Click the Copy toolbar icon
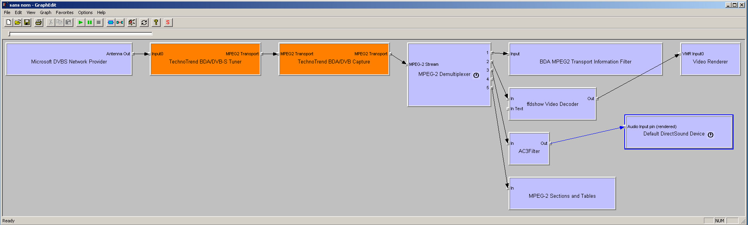Screen dimensions: 748x225 pyautogui.click(x=59, y=23)
